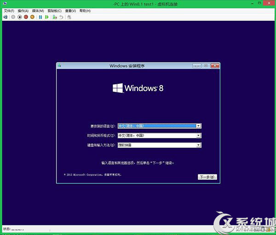Click the greyed-out Start VM icon
Viewport: 276px width, 235px height.
(x=13, y=17)
